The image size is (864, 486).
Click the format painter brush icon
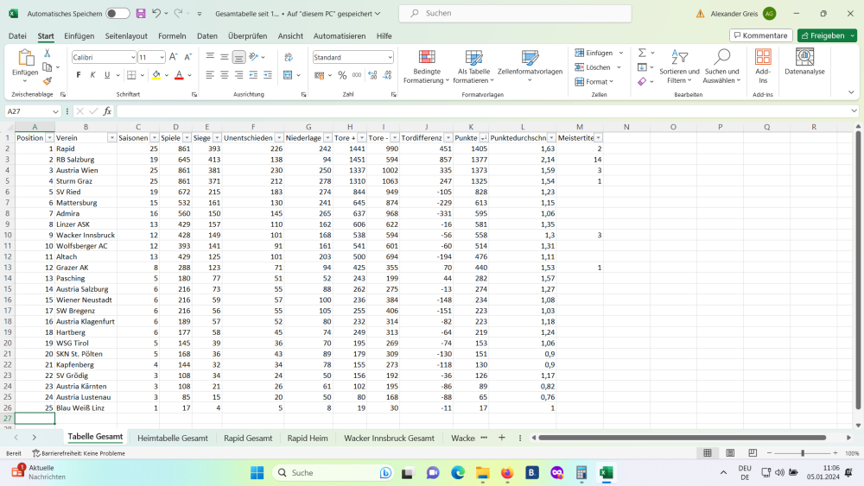(48, 80)
